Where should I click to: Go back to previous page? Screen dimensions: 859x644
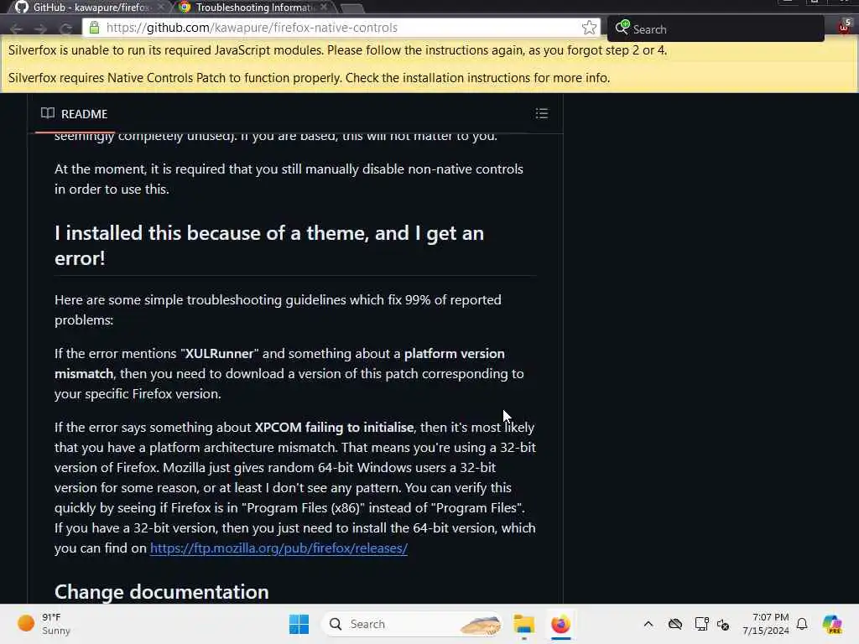16,29
